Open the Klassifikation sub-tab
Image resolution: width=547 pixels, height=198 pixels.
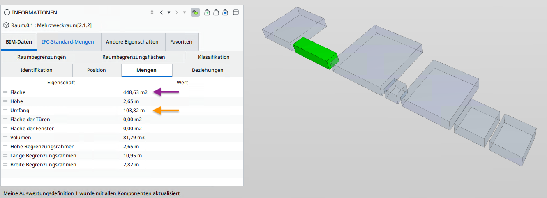coord(214,57)
